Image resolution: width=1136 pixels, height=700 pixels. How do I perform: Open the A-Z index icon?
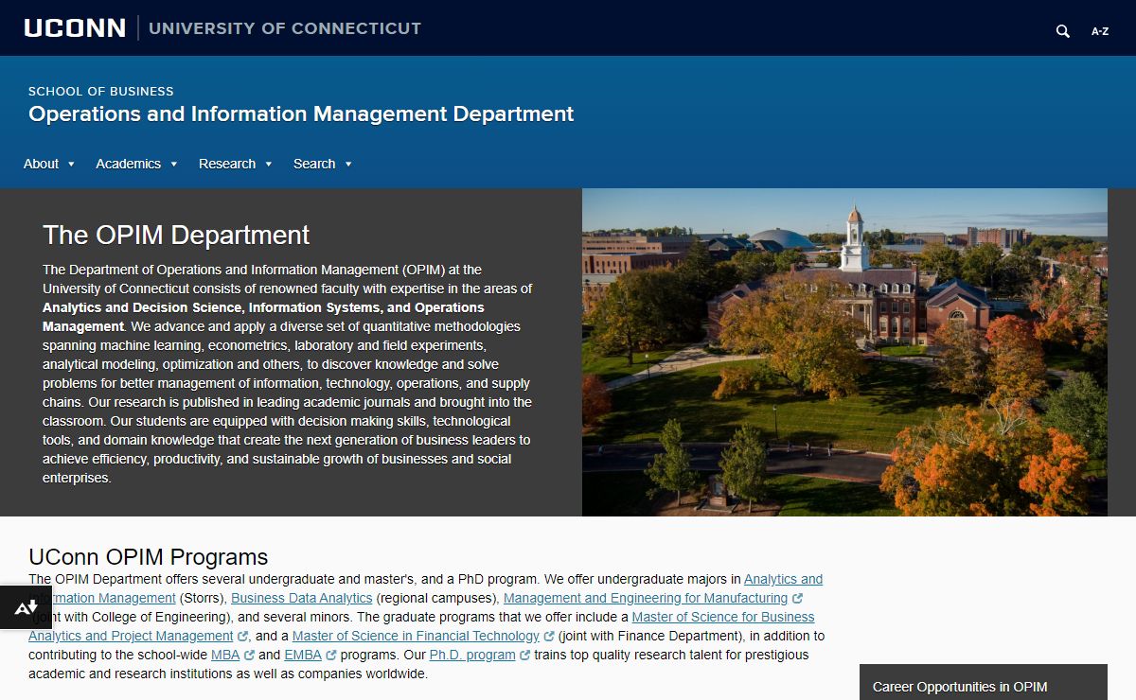click(1099, 31)
